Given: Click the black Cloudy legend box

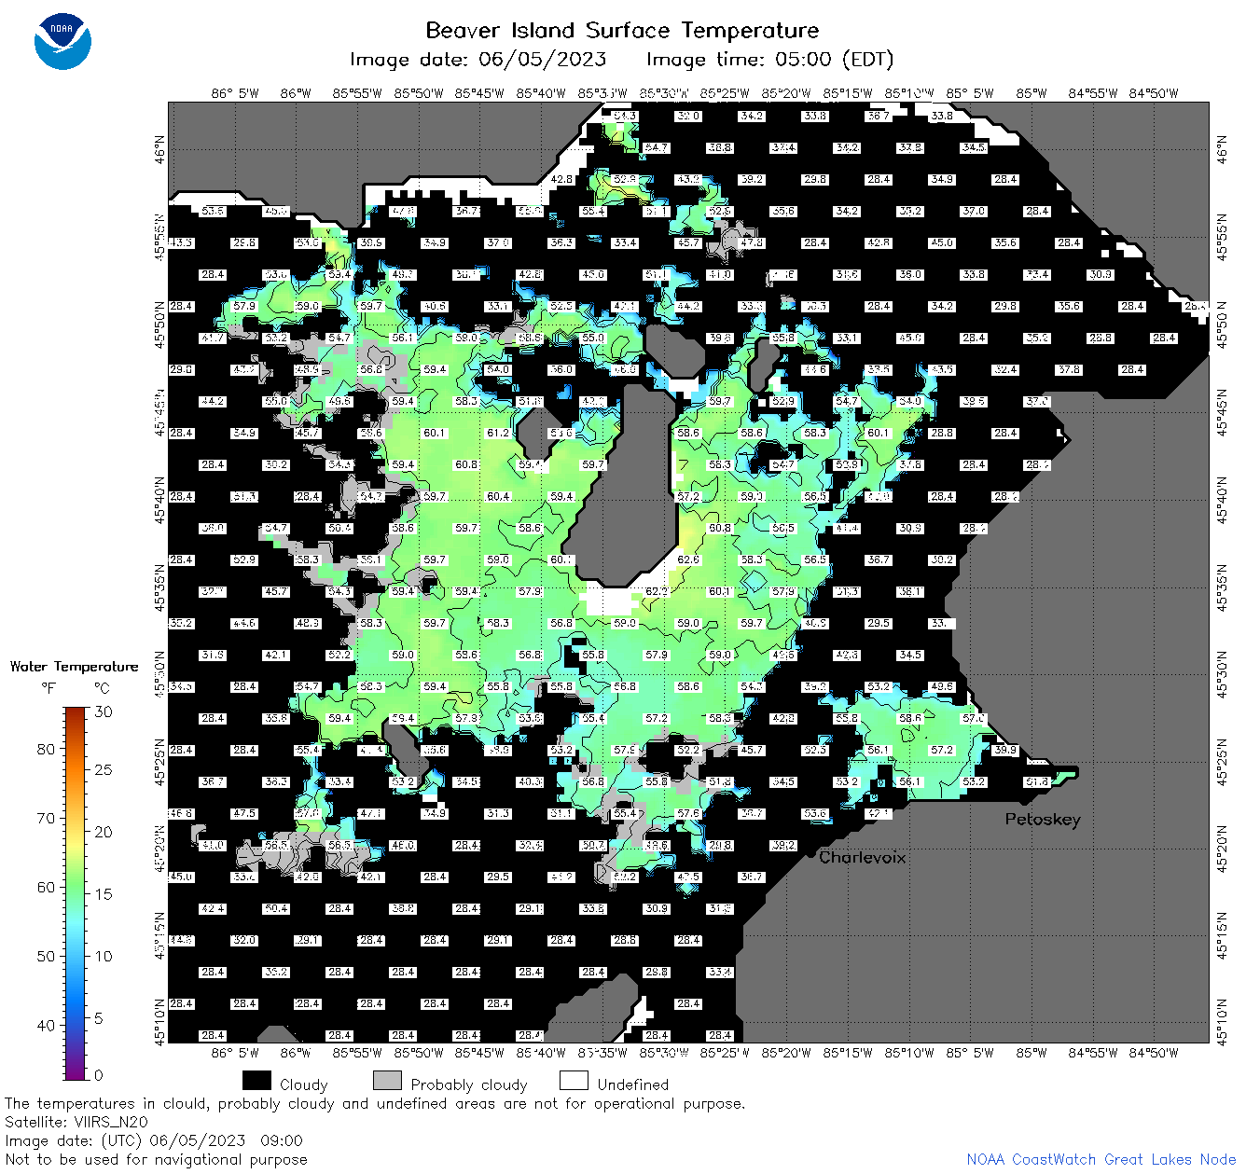Looking at the screenshot, I should pos(256,1081).
